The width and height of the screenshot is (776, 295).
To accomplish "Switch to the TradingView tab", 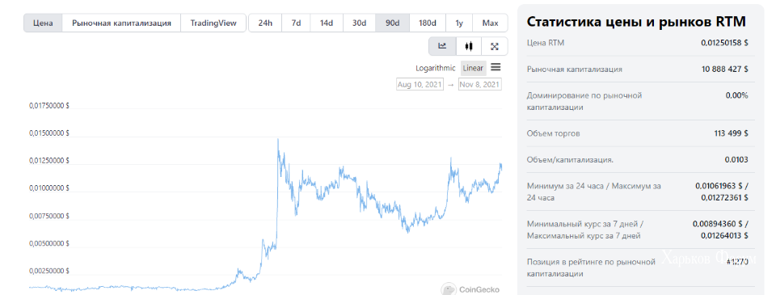I will (213, 23).
